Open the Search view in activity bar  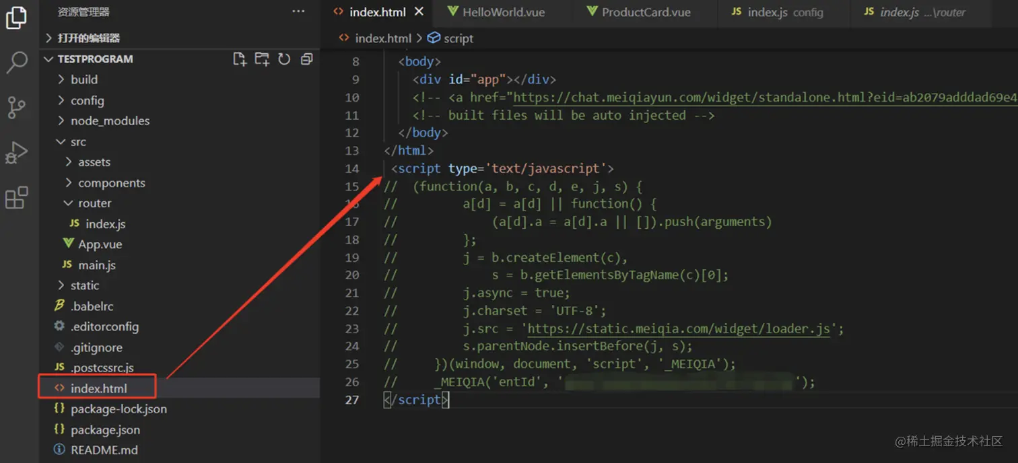pyautogui.click(x=16, y=62)
